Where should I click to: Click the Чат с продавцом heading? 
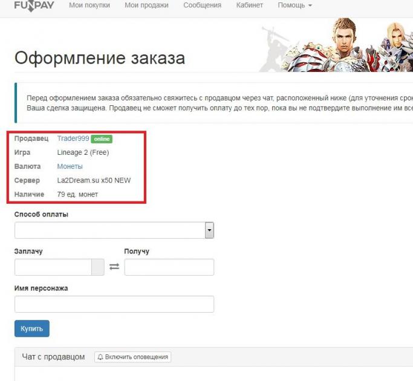click(x=53, y=357)
